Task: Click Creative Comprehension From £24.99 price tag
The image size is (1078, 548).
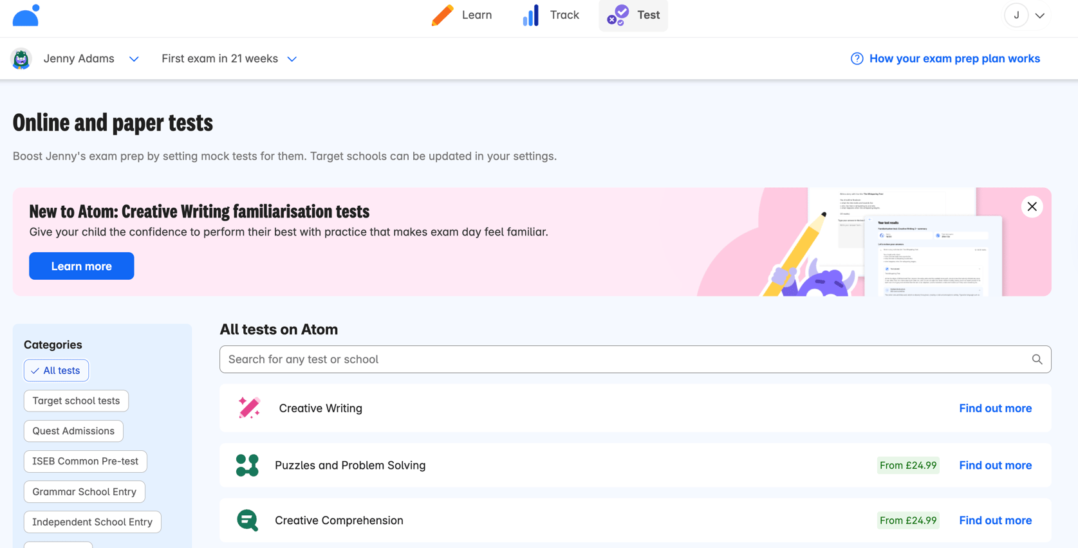Action: [x=908, y=520]
